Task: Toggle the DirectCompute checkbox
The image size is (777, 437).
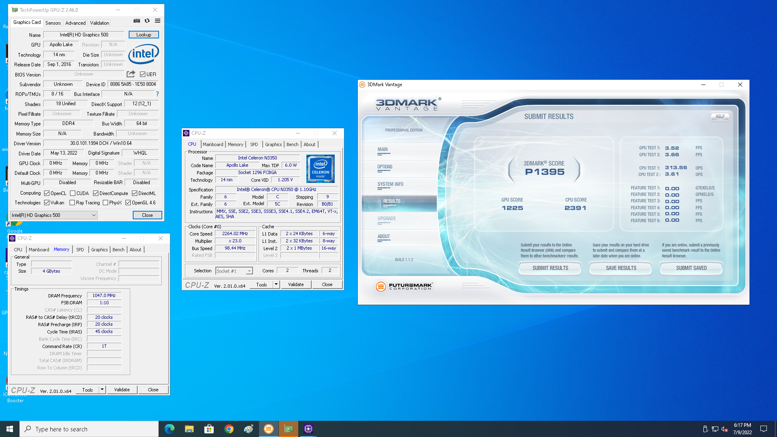Action: [96, 193]
